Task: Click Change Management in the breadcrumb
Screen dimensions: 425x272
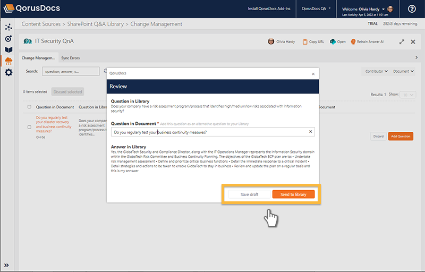Action: point(156,24)
